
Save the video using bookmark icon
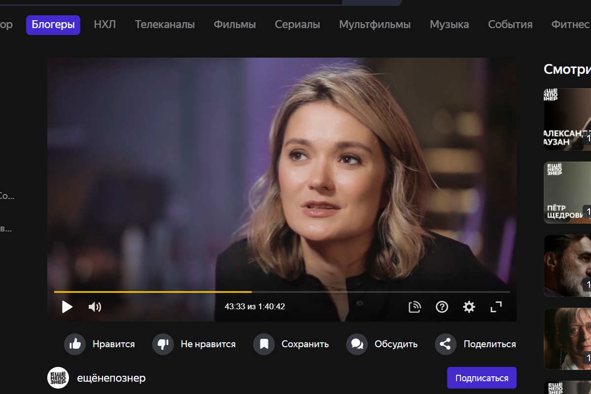click(264, 344)
